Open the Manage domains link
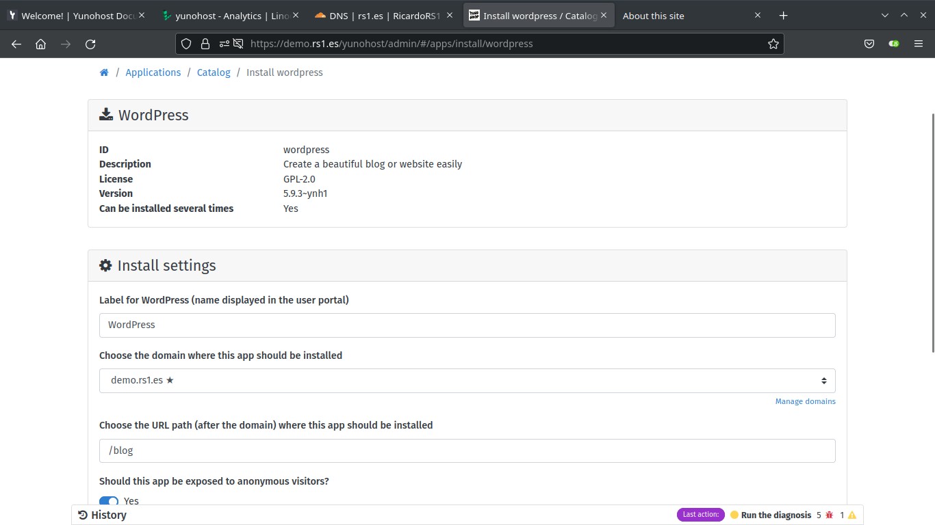The image size is (935, 525). click(805, 401)
